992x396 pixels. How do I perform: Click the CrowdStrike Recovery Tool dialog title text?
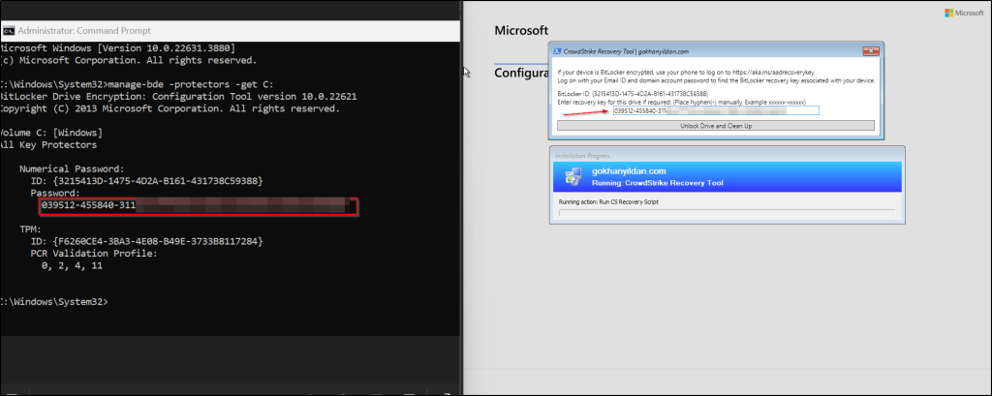[626, 51]
